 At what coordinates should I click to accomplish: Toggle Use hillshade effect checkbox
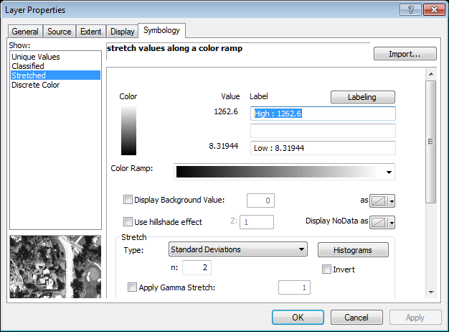click(128, 221)
